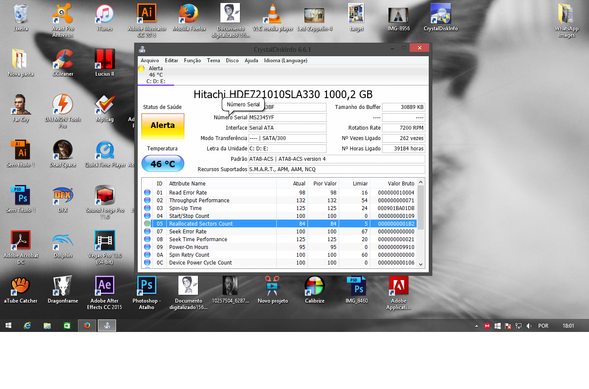Click the Número Serial field MS2345YF
This screenshot has width=589, height=389.
[x=287, y=118]
